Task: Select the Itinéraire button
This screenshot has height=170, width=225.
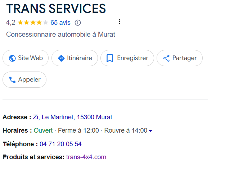Action: coord(75,58)
